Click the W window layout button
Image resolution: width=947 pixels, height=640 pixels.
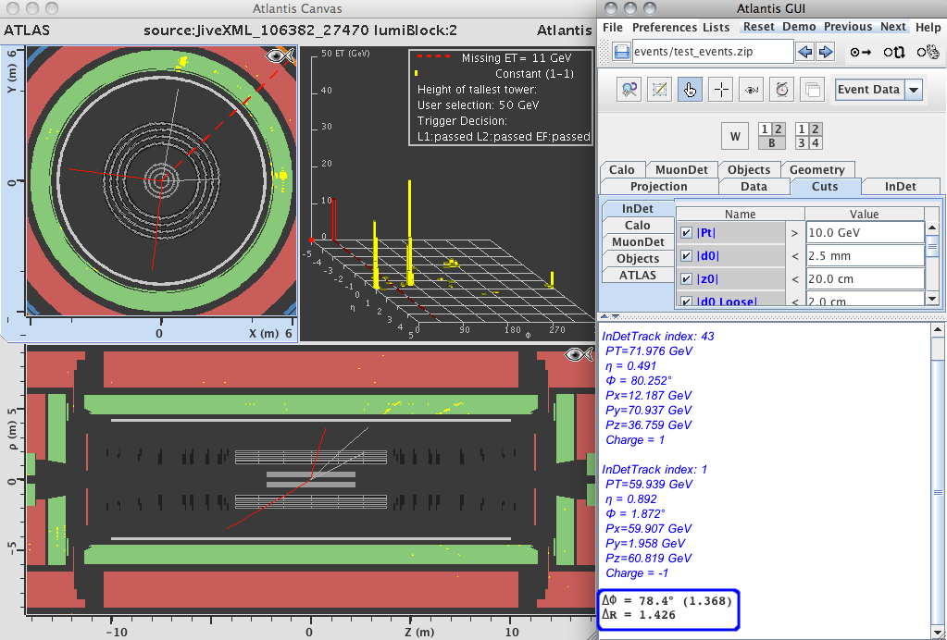735,137
